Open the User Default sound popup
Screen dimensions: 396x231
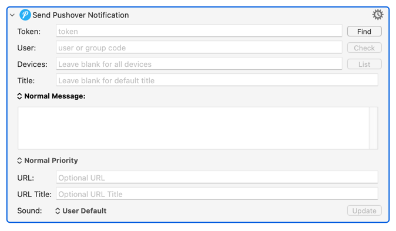tap(81, 211)
